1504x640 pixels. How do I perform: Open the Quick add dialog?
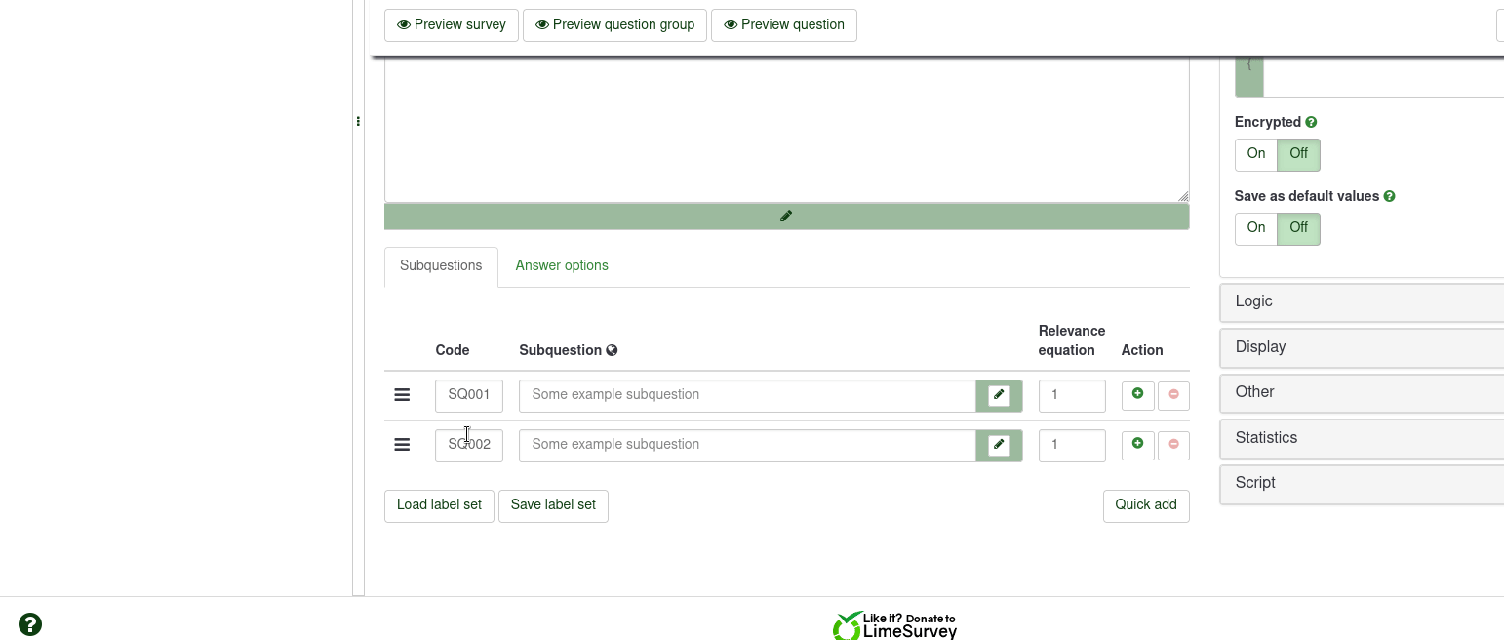(x=1146, y=505)
